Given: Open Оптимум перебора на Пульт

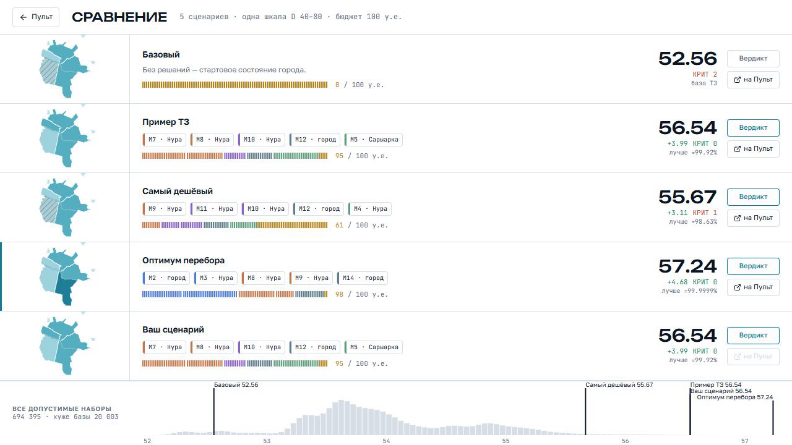Looking at the screenshot, I should [x=753, y=287].
